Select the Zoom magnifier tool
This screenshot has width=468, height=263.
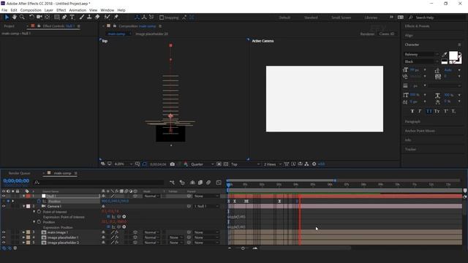tap(22, 18)
